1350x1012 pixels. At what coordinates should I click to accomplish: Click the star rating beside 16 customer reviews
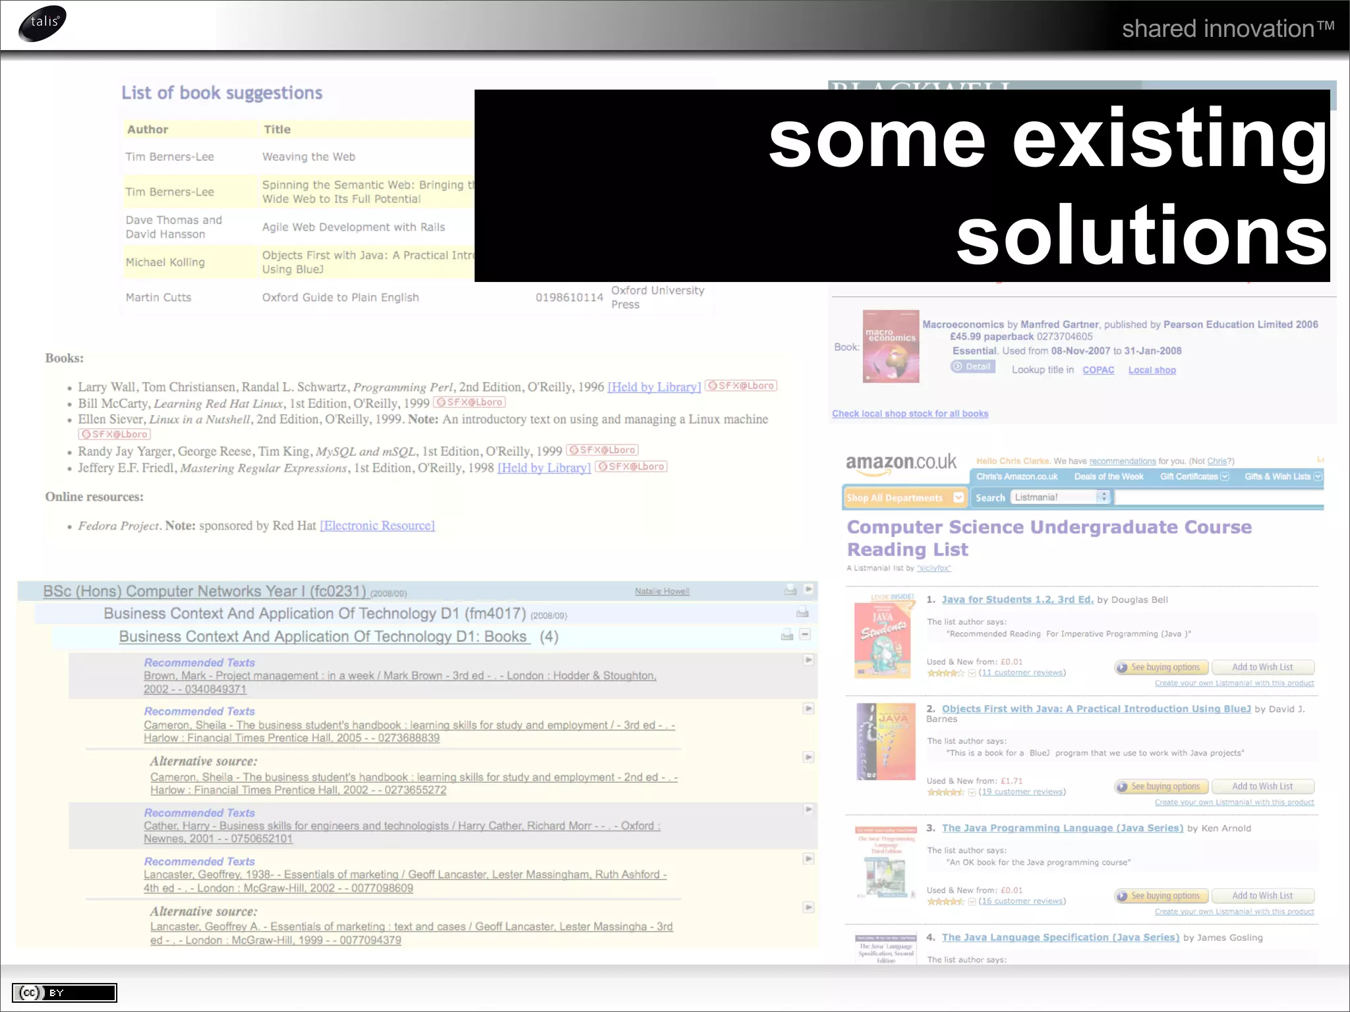[x=945, y=901]
